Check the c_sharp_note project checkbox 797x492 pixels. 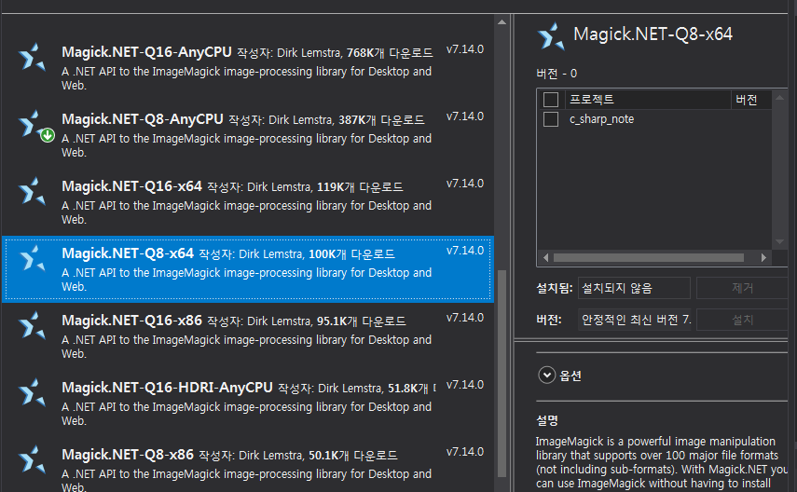tap(551, 119)
